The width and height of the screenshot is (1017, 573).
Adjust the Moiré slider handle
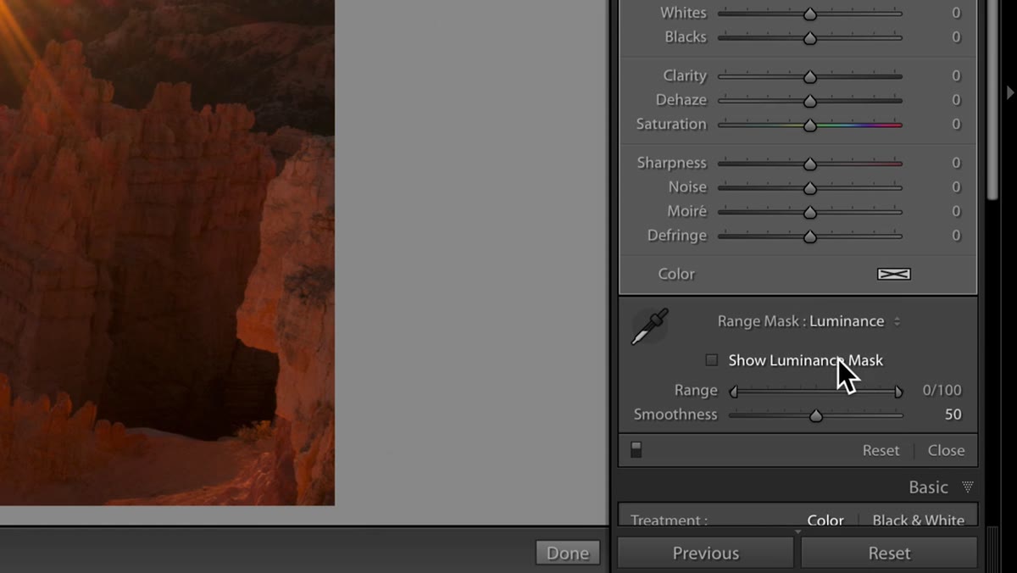tap(810, 212)
